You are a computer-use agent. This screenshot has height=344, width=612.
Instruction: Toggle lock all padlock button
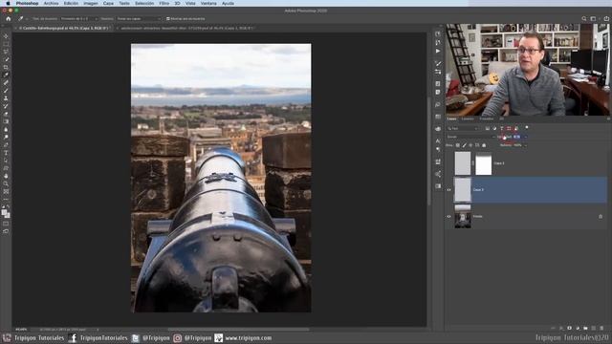point(484,145)
